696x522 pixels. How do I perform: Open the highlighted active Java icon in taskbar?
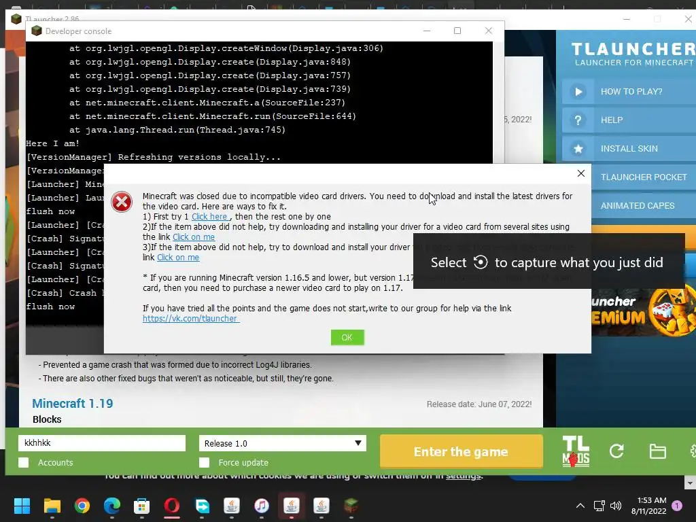(291, 506)
